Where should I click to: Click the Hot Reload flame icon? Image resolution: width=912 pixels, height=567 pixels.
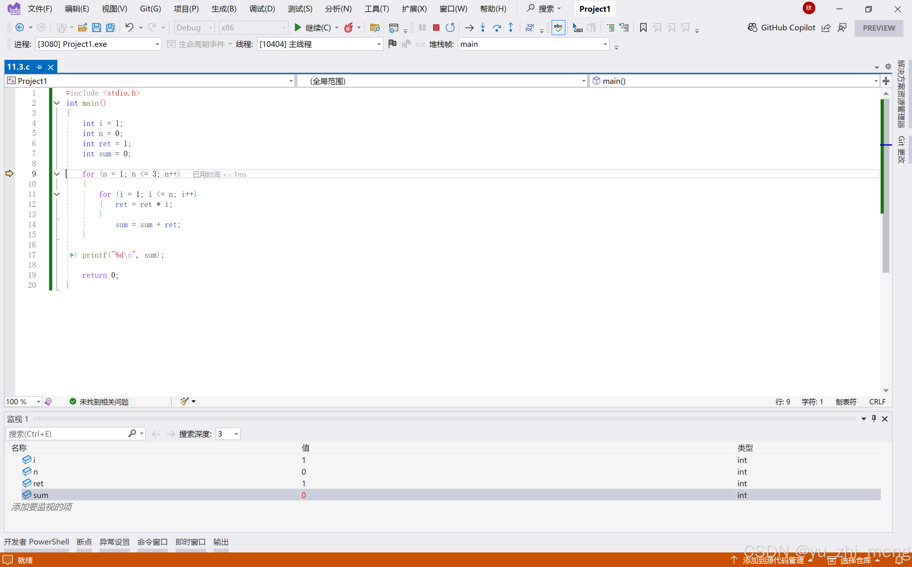348,28
